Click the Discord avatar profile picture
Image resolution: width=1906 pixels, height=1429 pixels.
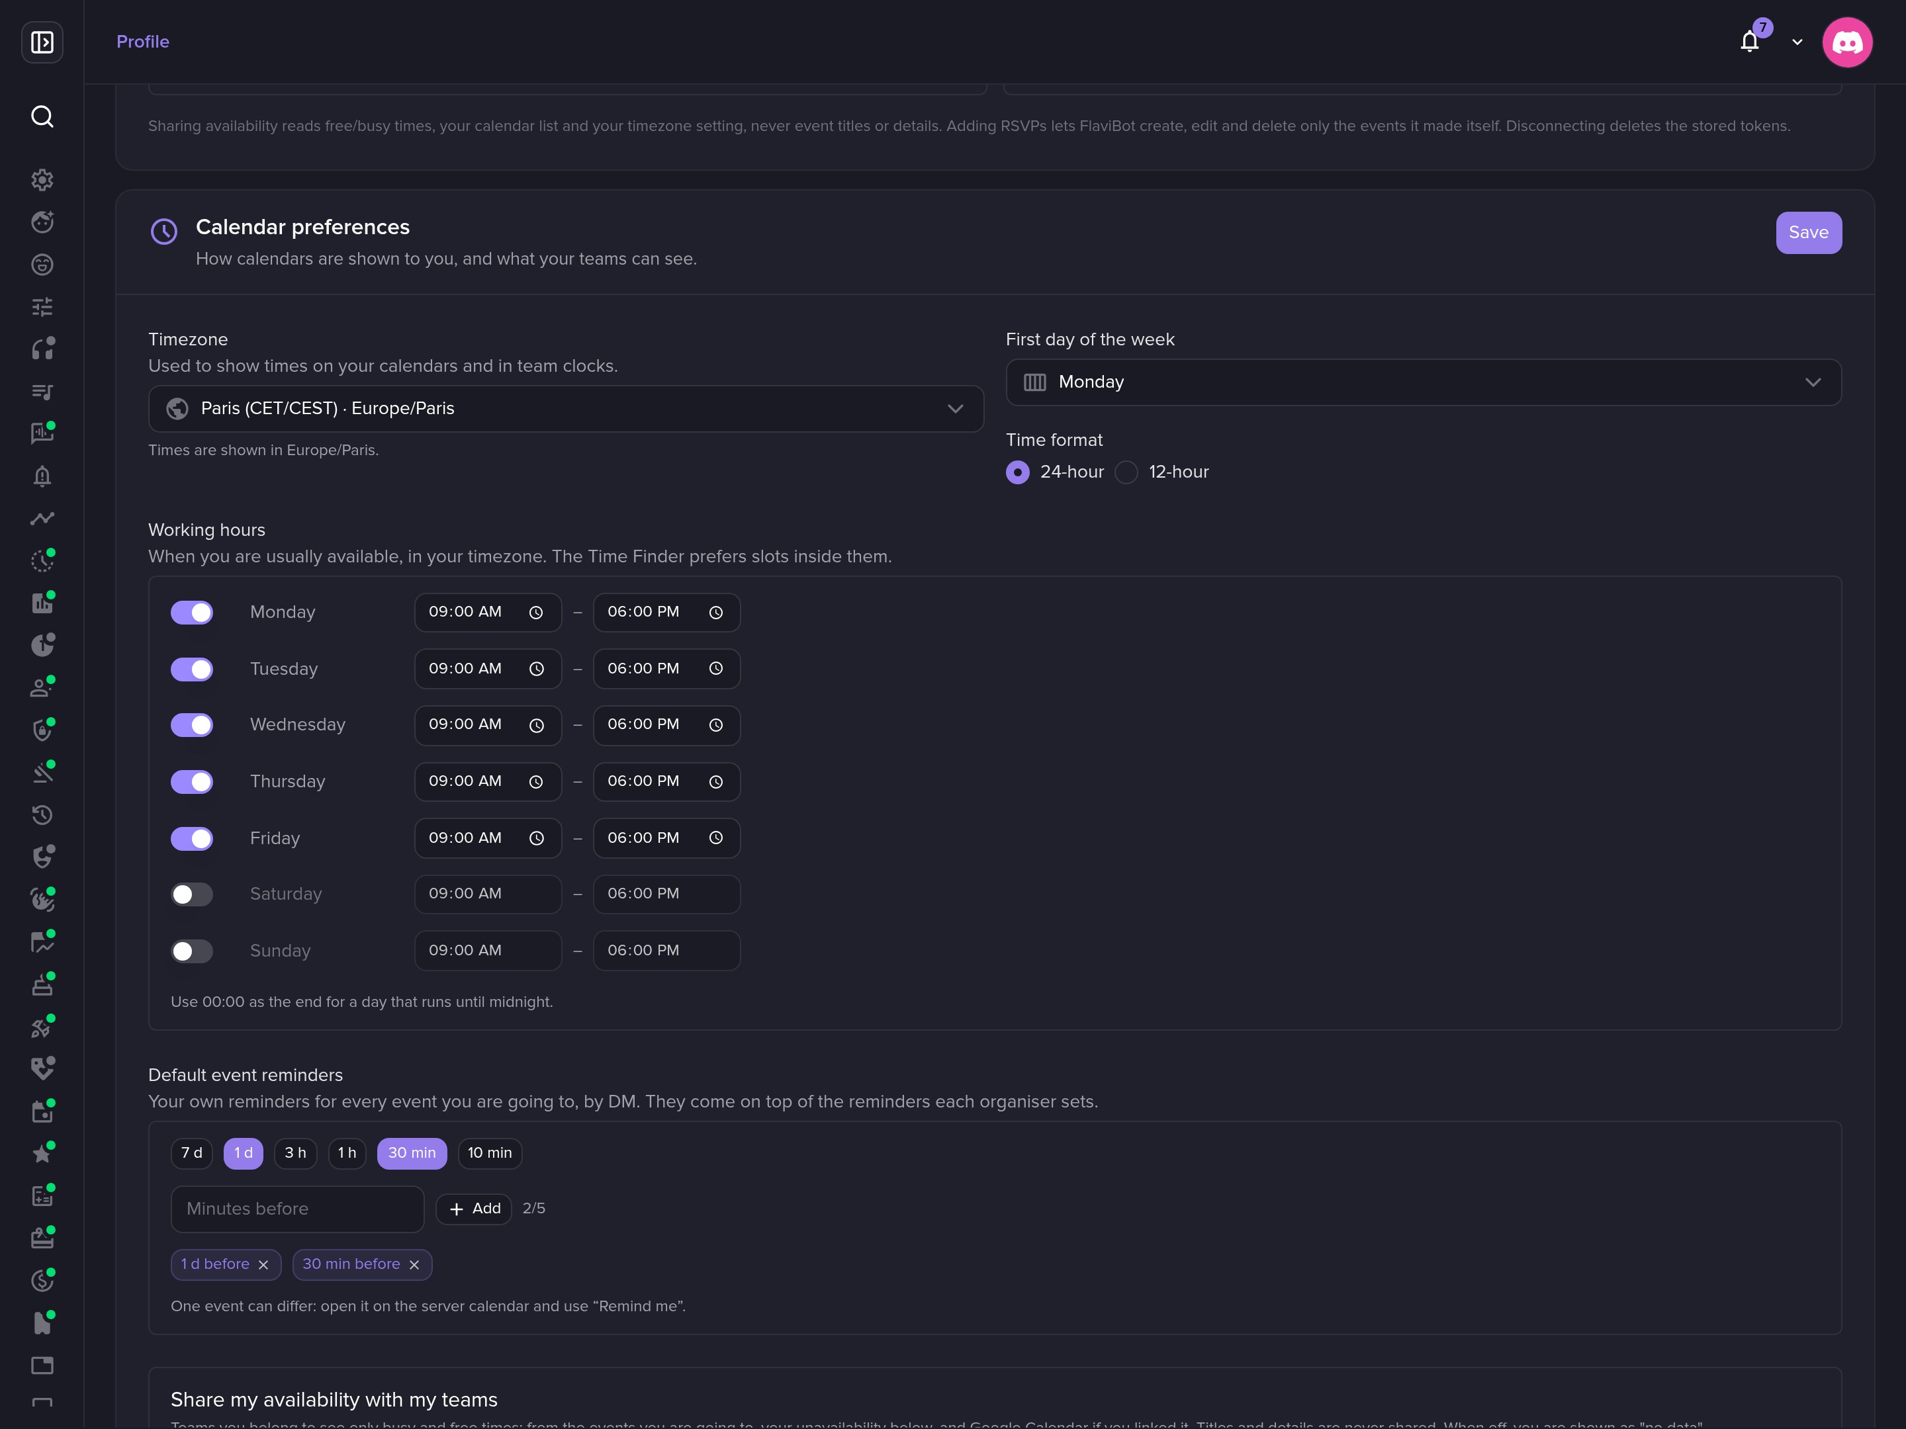coord(1847,41)
